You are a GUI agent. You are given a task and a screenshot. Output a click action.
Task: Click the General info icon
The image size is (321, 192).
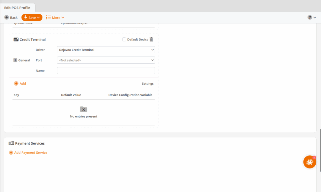coord(15,60)
